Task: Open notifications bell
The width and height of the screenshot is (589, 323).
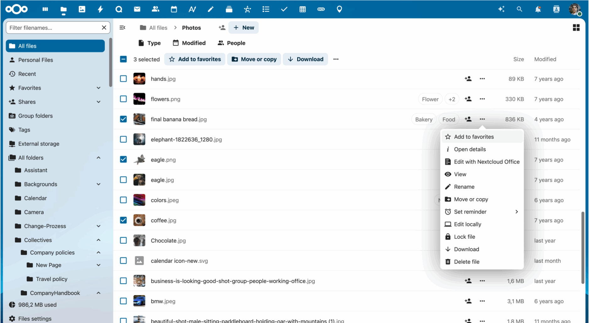Action: [538, 9]
